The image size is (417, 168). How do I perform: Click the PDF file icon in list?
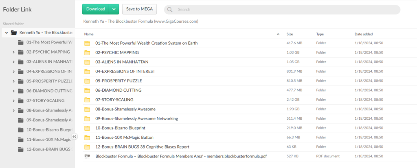point(87,156)
